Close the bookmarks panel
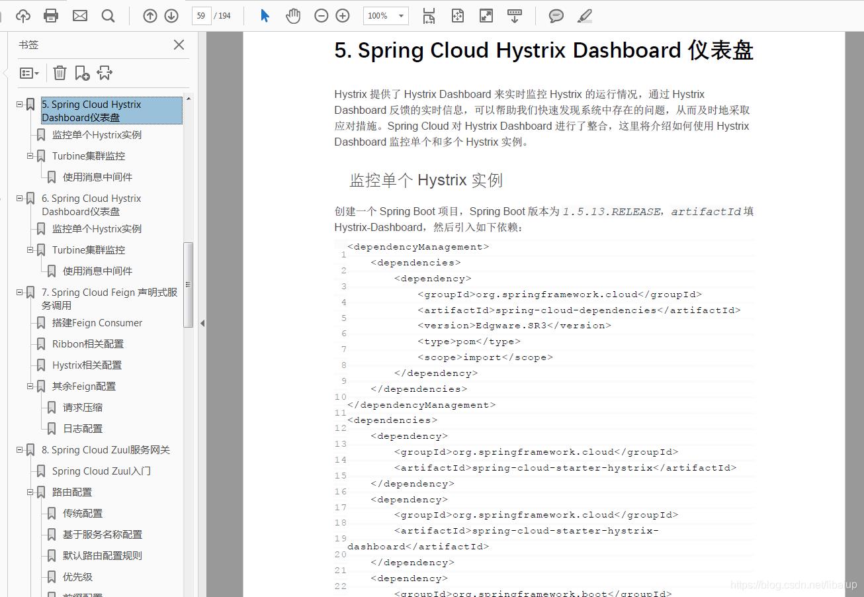The image size is (864, 597). click(x=179, y=44)
